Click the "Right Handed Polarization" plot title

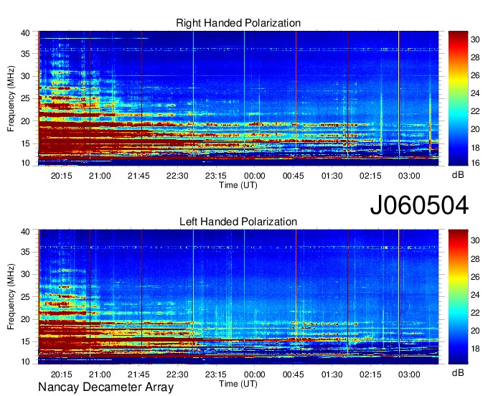coord(238,23)
